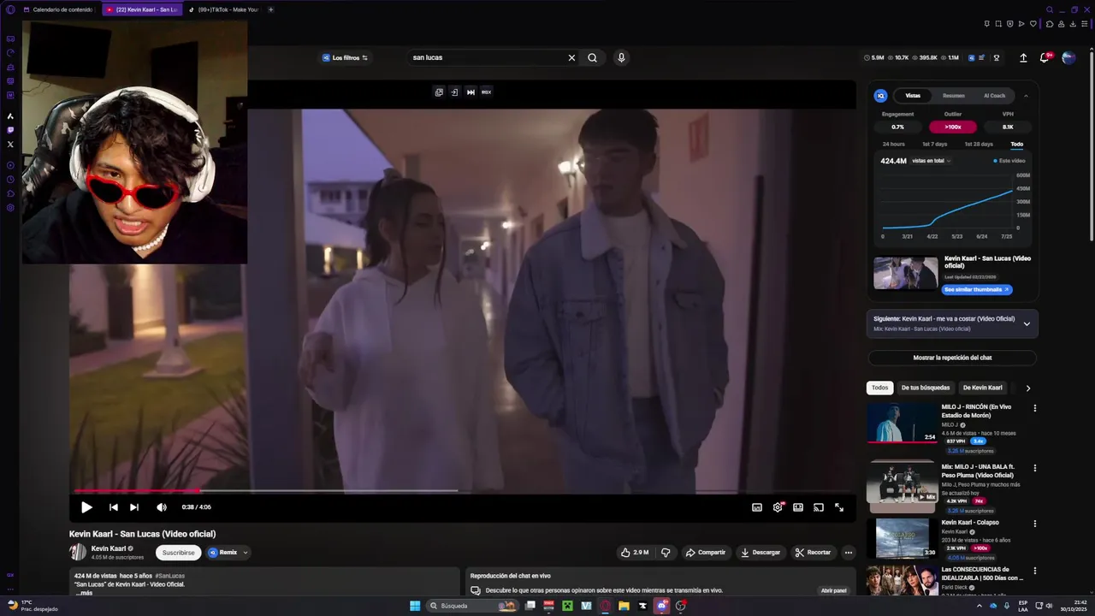The height and width of the screenshot is (616, 1095).
Task: Select the '1st 28 days' range
Action: [979, 144]
